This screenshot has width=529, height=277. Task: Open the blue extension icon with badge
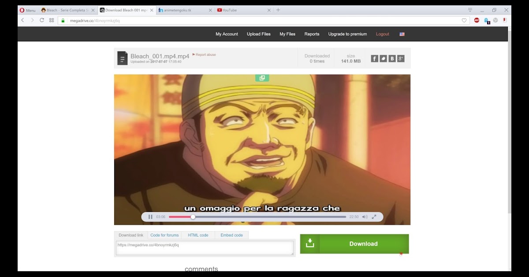click(487, 20)
